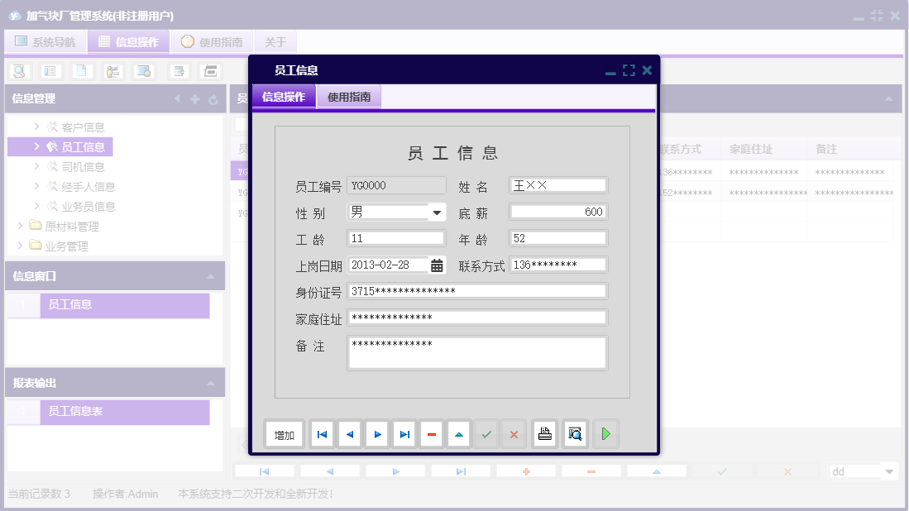
Task: Open print preview in the employee dialog
Action: coord(574,433)
